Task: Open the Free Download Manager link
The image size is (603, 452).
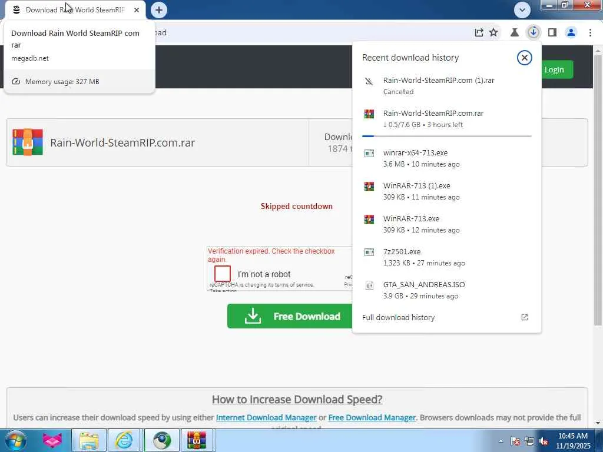Action: coord(372,417)
